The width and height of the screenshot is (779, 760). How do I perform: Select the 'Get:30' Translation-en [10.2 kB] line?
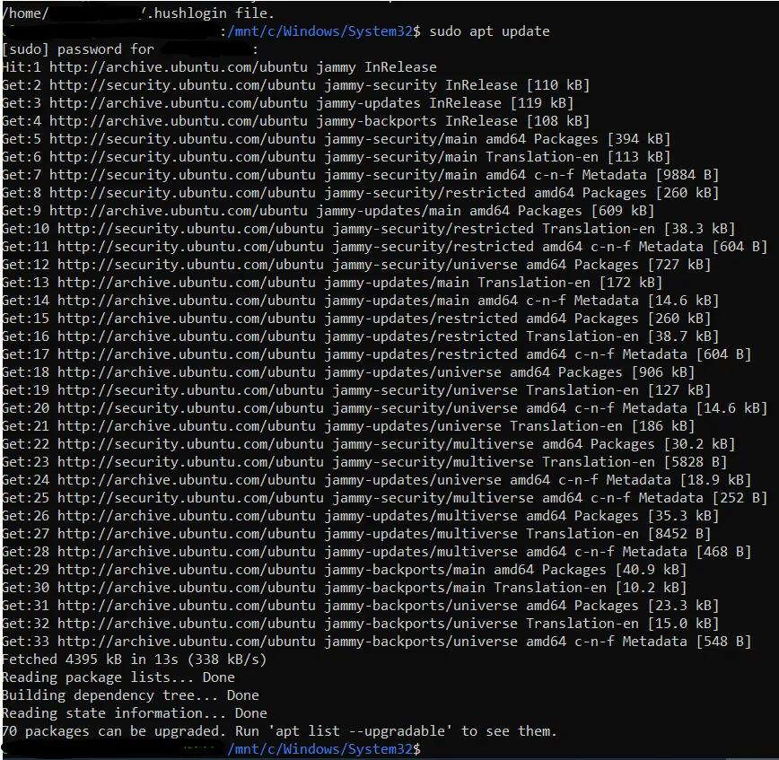point(345,587)
